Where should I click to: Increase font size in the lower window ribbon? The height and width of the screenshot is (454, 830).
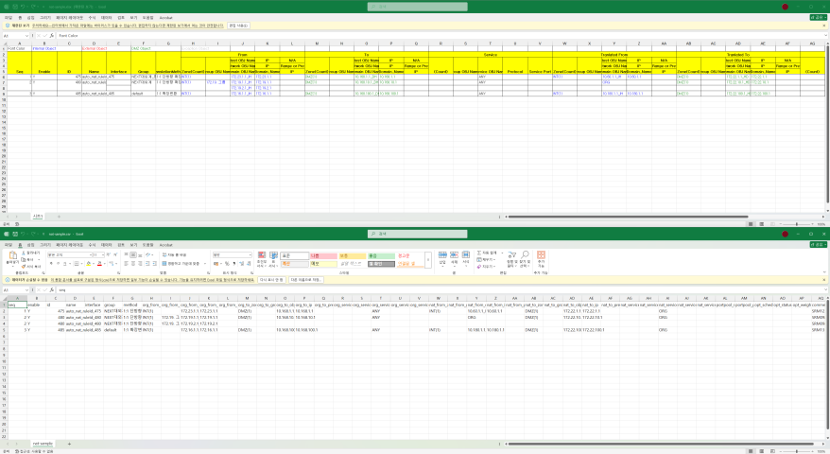(109, 254)
